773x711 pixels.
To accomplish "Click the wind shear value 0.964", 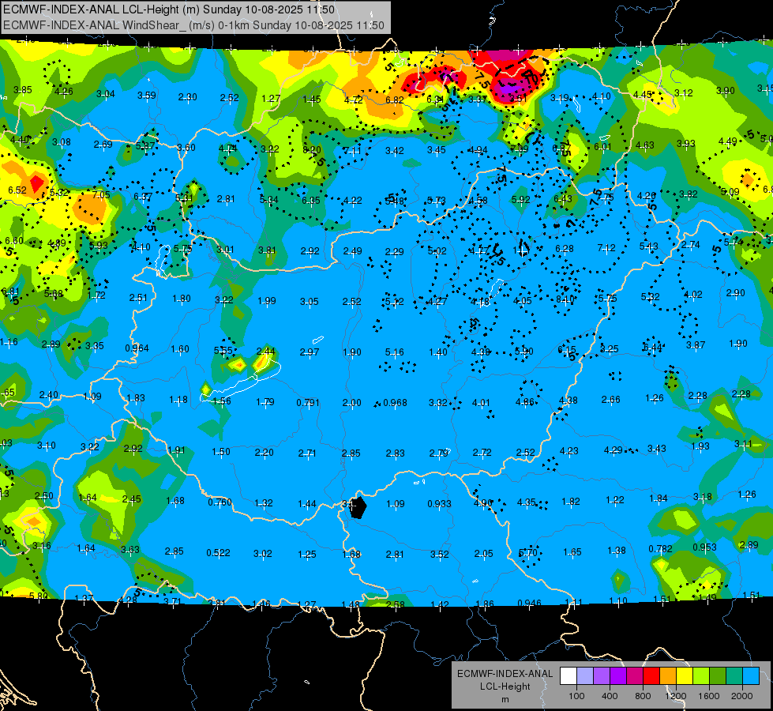I will point(137,348).
